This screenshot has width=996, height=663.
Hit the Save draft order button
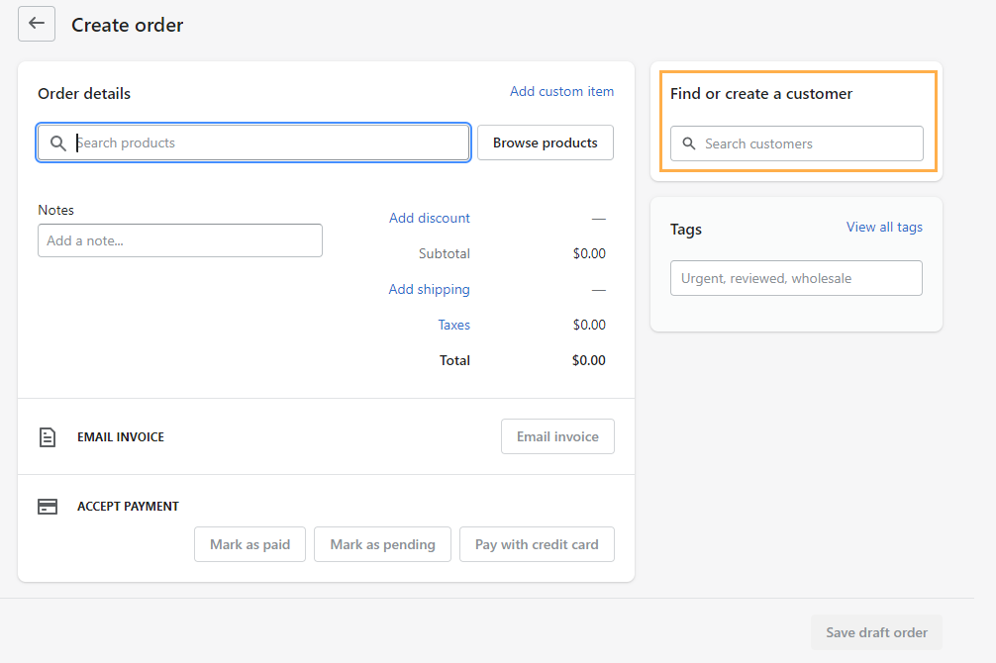coord(876,633)
